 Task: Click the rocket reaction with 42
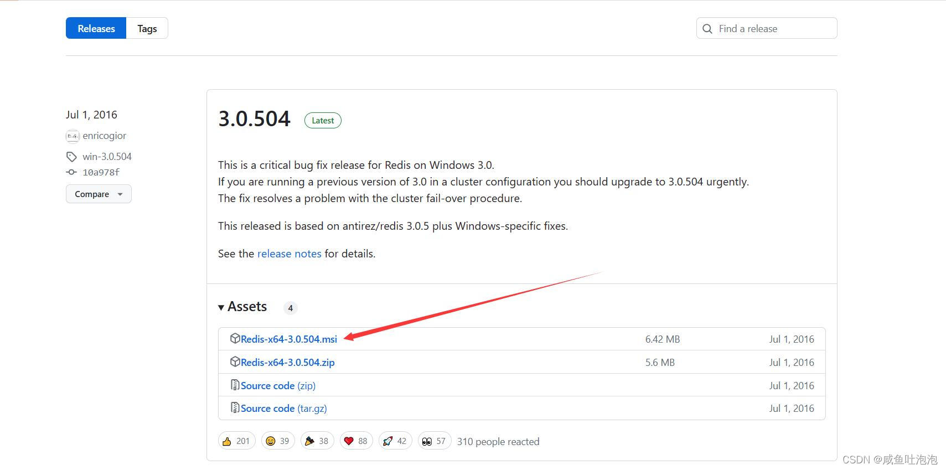click(x=395, y=441)
